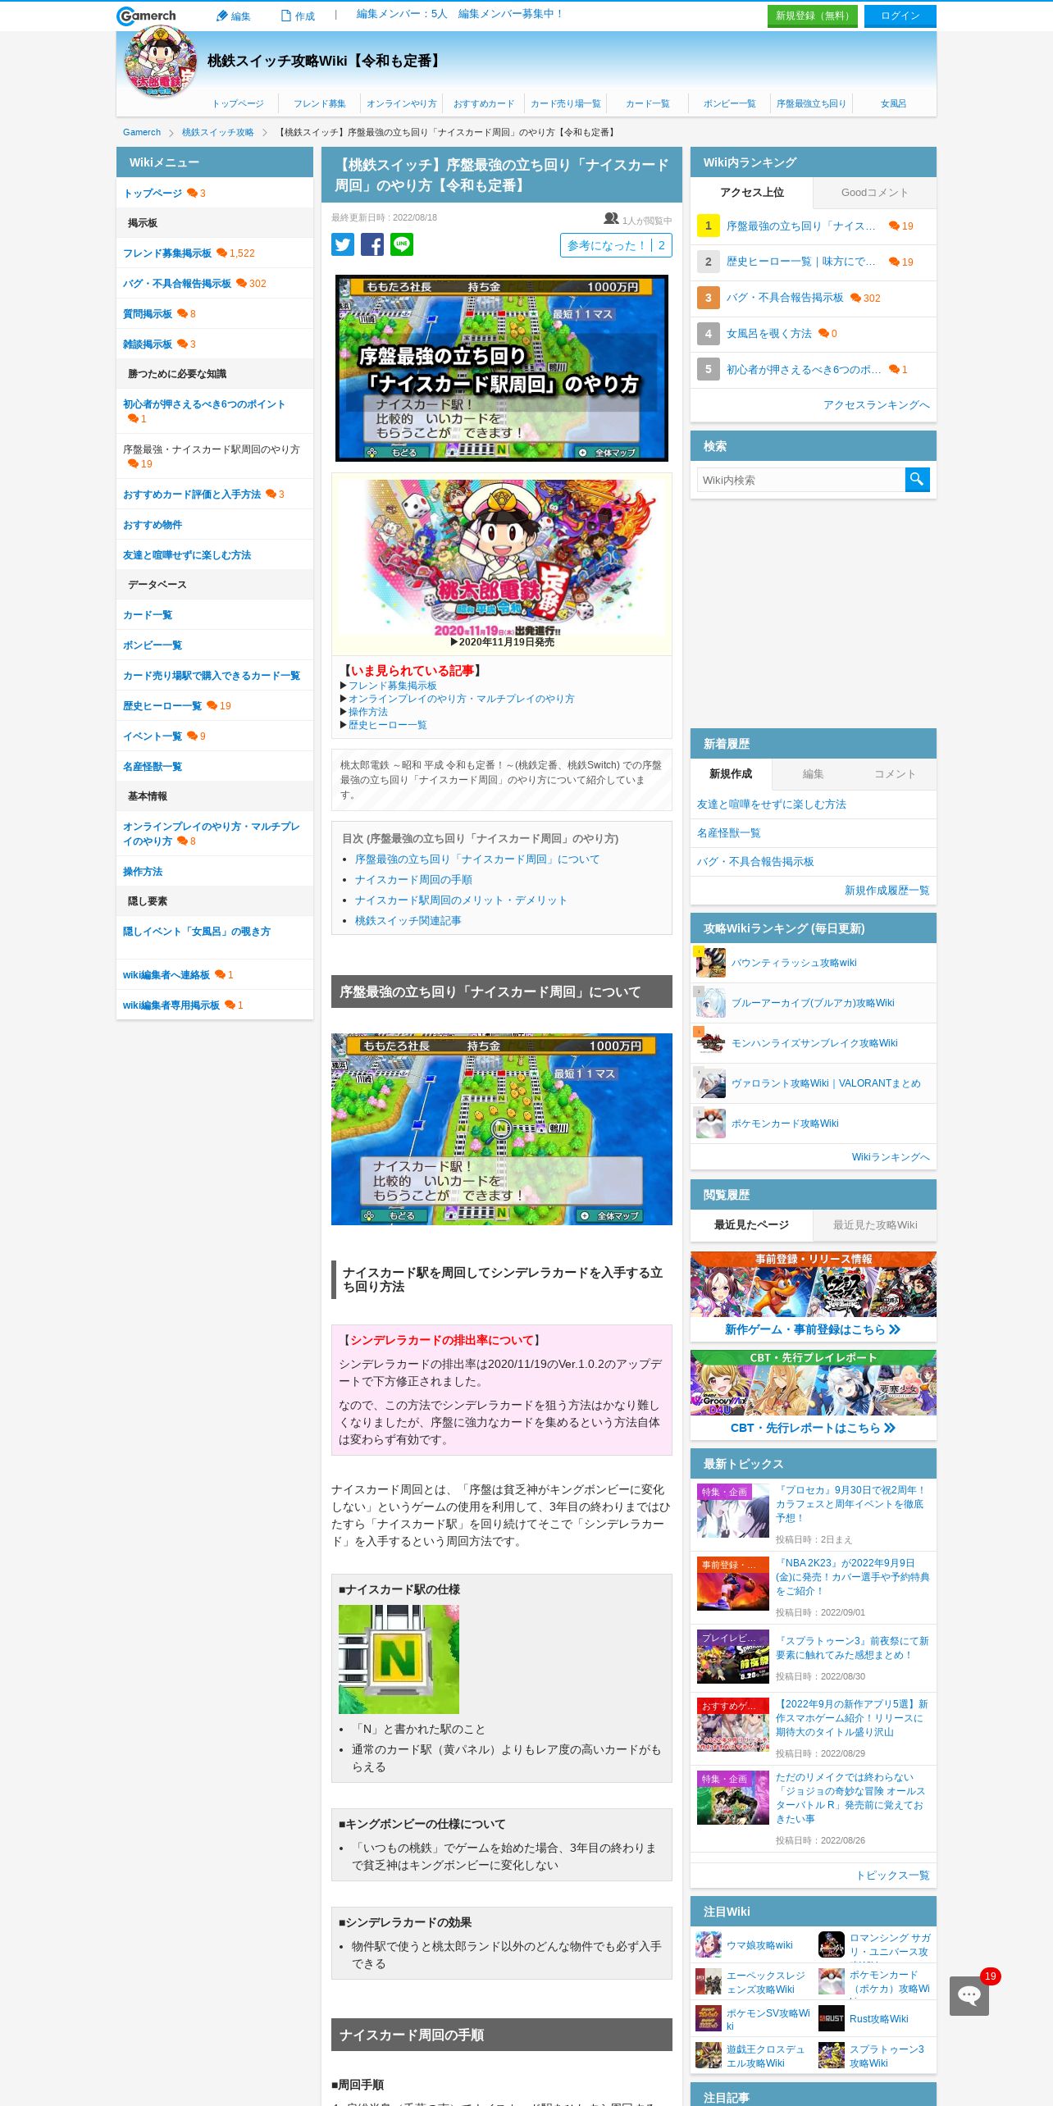Open 歴史ヒーロー一覧 in sidebar menu
The width and height of the screenshot is (1053, 2106).
pyautogui.click(x=162, y=706)
